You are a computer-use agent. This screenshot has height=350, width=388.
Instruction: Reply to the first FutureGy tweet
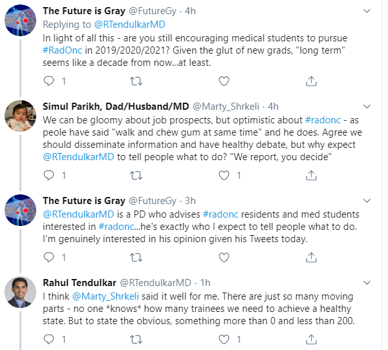click(x=49, y=81)
